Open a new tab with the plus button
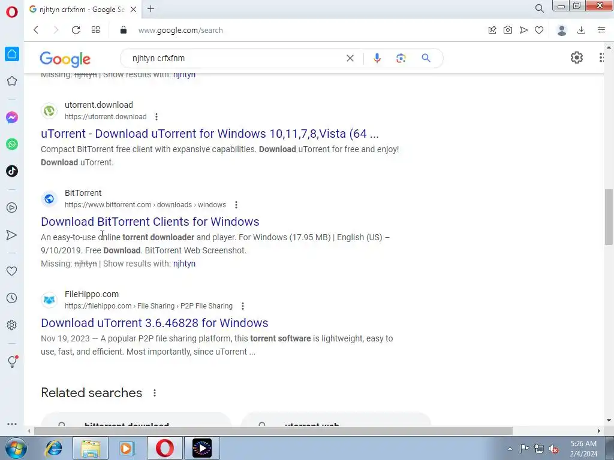The height and width of the screenshot is (460, 614). [x=151, y=9]
